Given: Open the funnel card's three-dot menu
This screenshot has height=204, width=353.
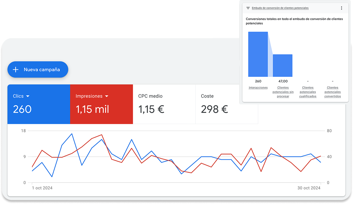Looking at the screenshot, I should (x=341, y=8).
